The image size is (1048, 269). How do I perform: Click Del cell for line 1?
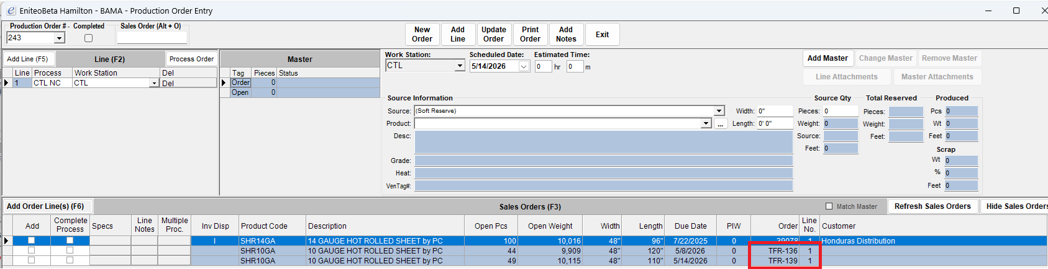(x=188, y=83)
